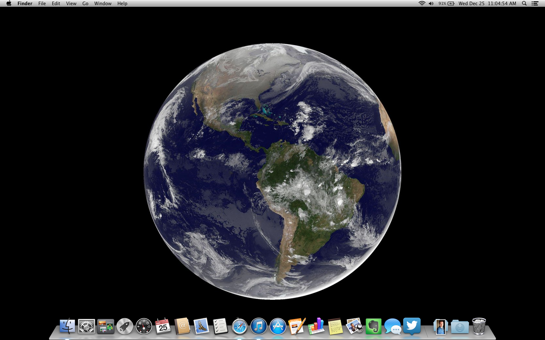
Task: Click the 91% battery status
Action: 446,4
